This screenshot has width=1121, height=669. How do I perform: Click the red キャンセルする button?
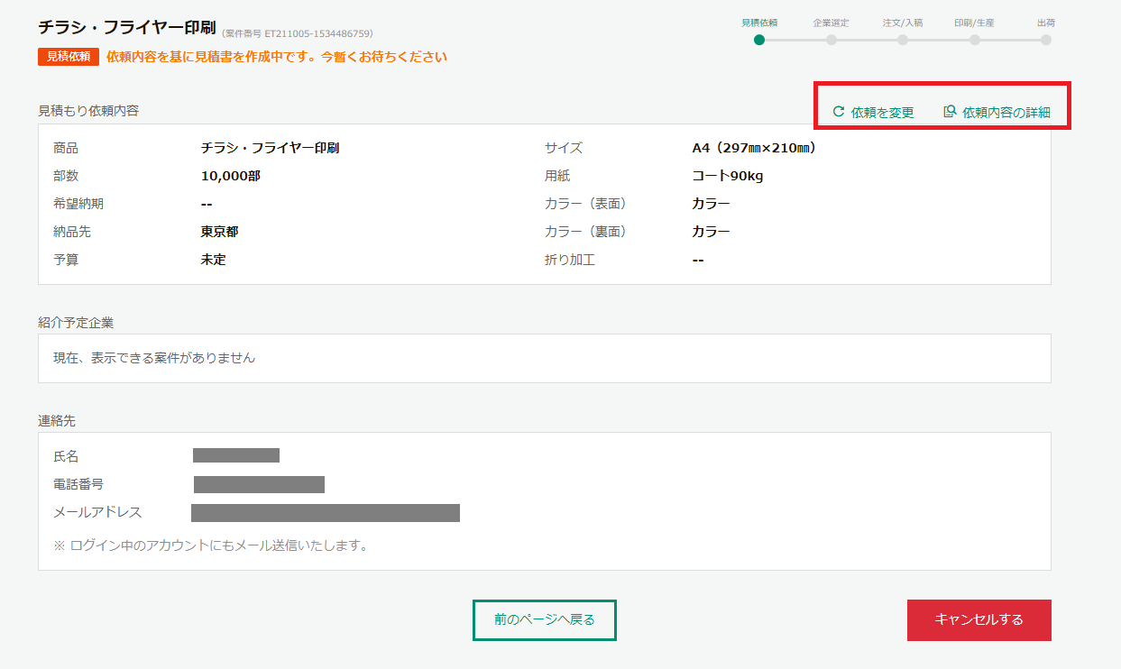[979, 619]
